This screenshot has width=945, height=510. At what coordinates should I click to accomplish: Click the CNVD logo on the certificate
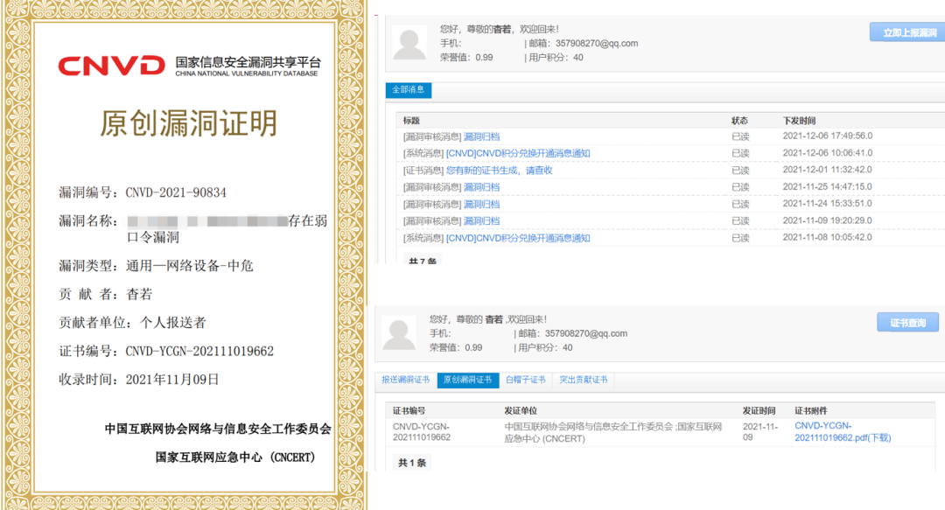point(111,65)
